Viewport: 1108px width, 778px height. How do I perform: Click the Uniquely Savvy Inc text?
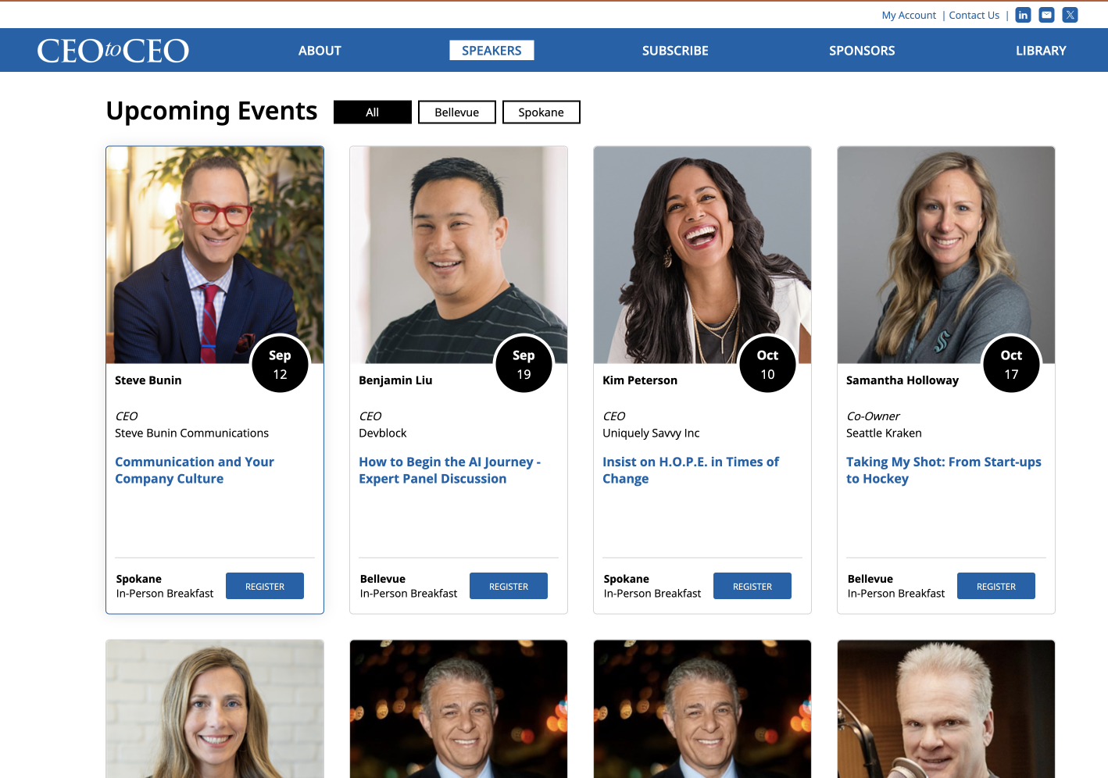(651, 433)
